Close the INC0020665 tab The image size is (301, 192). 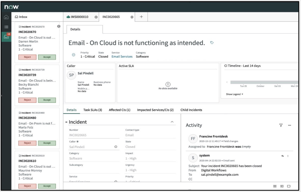point(132,17)
